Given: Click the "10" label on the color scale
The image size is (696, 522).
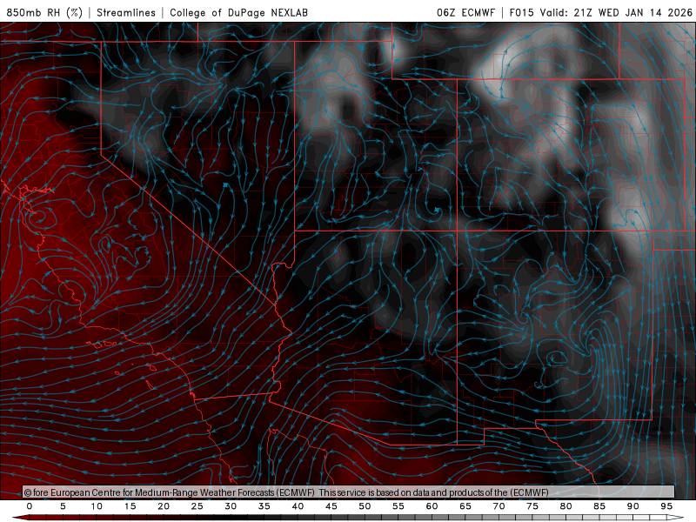Looking at the screenshot, I should pyautogui.click(x=97, y=506).
